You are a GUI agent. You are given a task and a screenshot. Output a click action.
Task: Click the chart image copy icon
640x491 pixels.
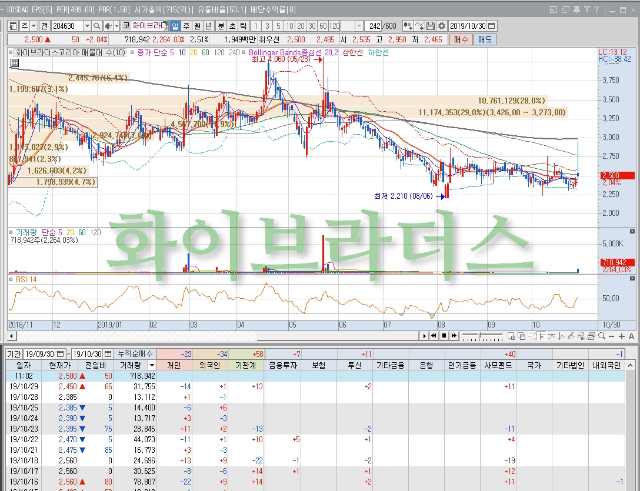[x=591, y=336]
